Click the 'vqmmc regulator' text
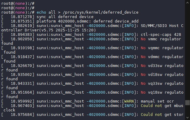This screenshot has height=120, width=190. (x=166, y=48)
